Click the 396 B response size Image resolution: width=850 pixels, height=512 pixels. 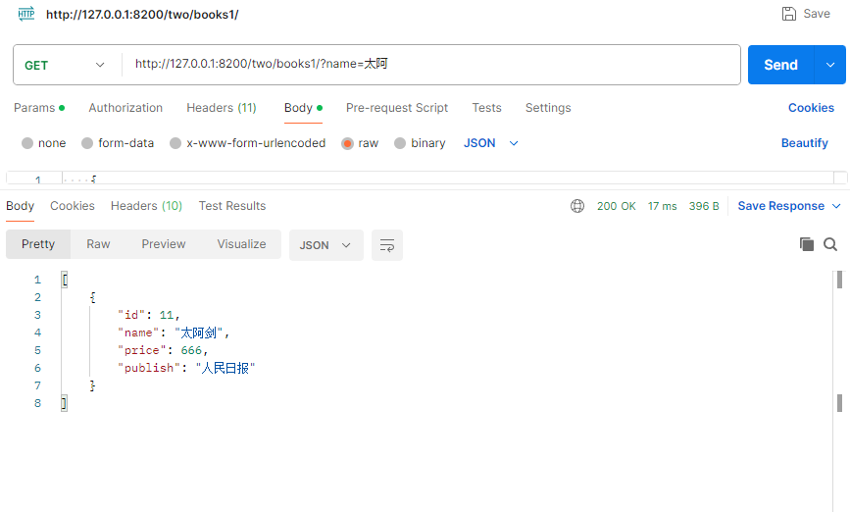(x=704, y=206)
